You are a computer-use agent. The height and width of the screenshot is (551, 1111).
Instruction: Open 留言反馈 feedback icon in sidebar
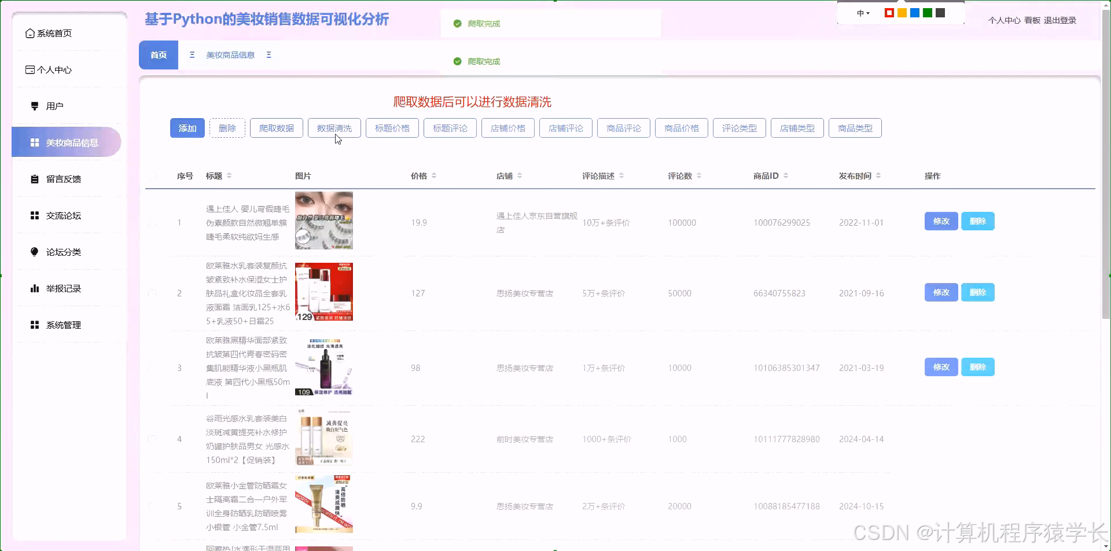(34, 178)
